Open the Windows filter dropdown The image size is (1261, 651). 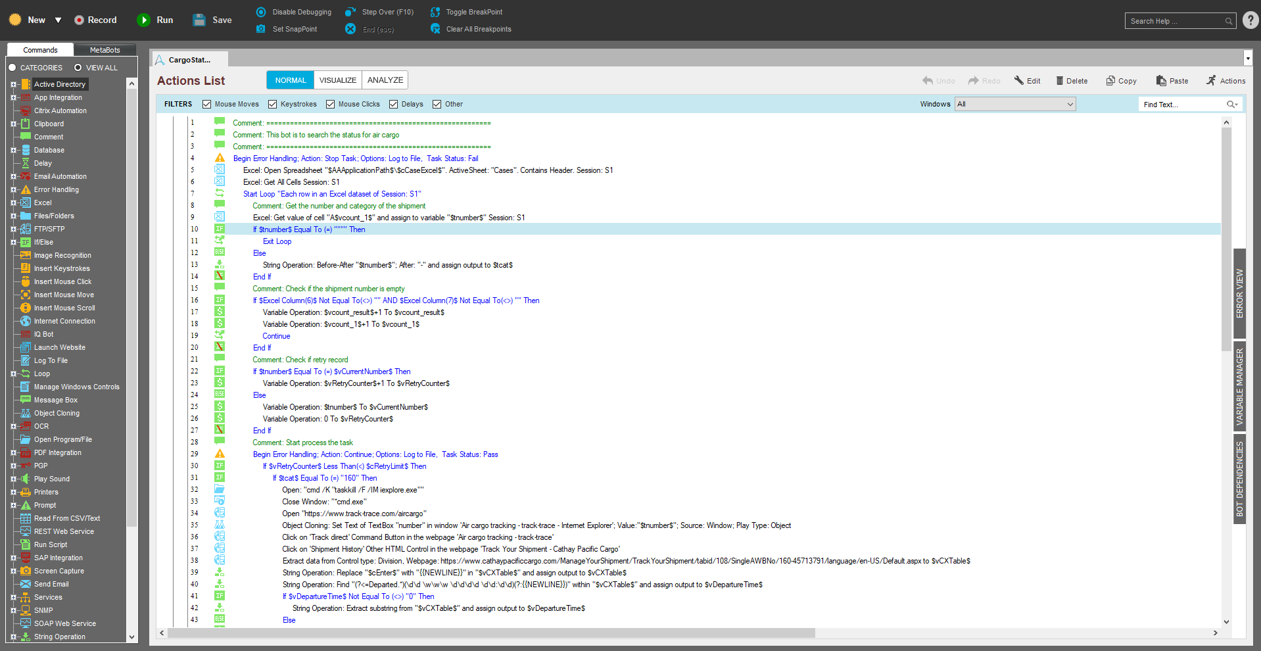[x=1015, y=104]
